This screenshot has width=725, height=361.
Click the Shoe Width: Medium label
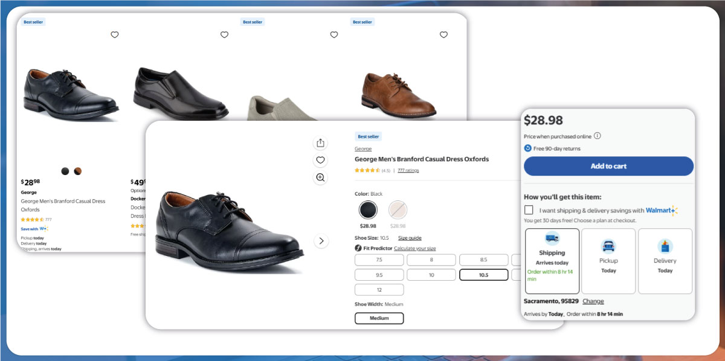pyautogui.click(x=379, y=304)
